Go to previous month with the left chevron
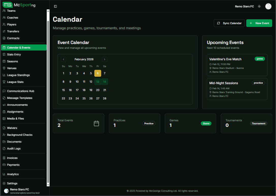This screenshot has width=276, height=196. (x=63, y=59)
